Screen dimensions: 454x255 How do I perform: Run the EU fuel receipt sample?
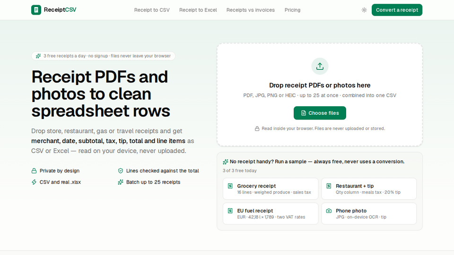coord(271,213)
